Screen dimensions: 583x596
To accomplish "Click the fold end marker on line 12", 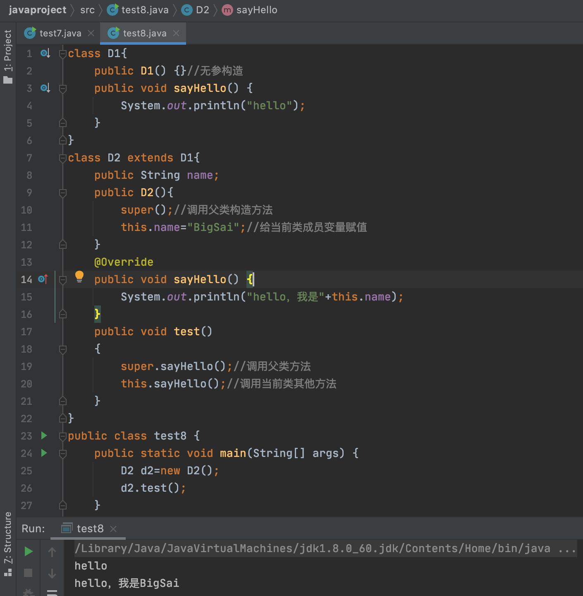I will click(x=63, y=245).
